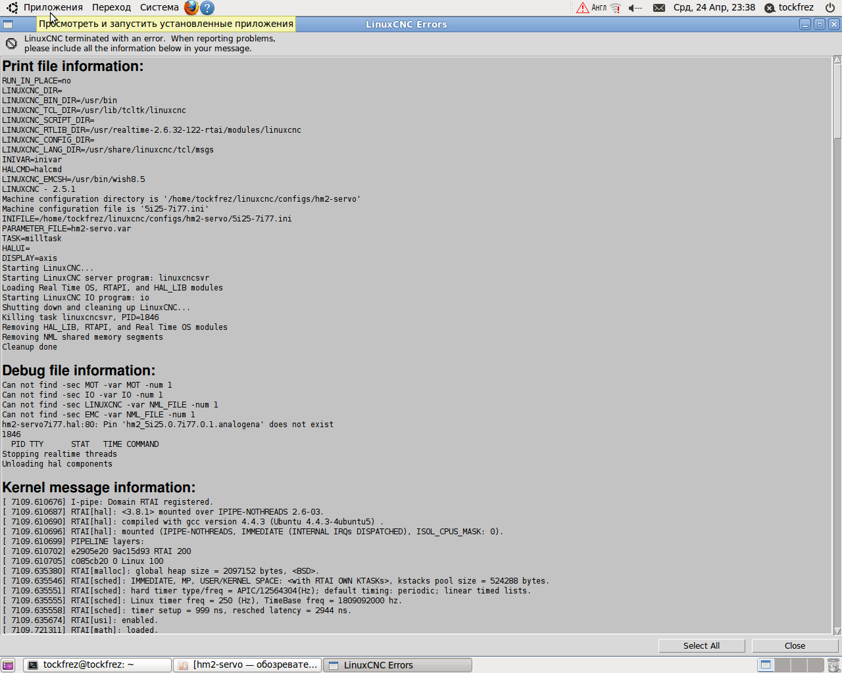Click the 'Starting LinuxCNC server program' line

coord(105,278)
